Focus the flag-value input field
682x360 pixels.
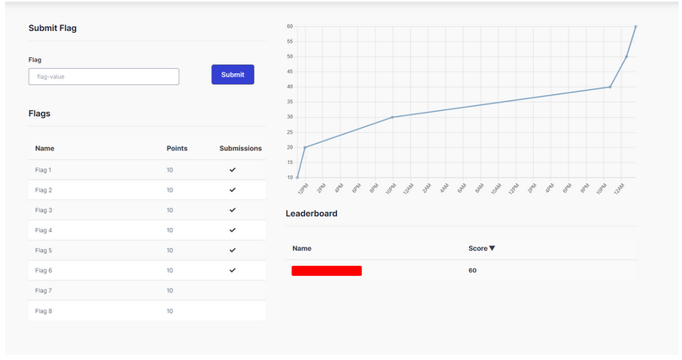(104, 77)
